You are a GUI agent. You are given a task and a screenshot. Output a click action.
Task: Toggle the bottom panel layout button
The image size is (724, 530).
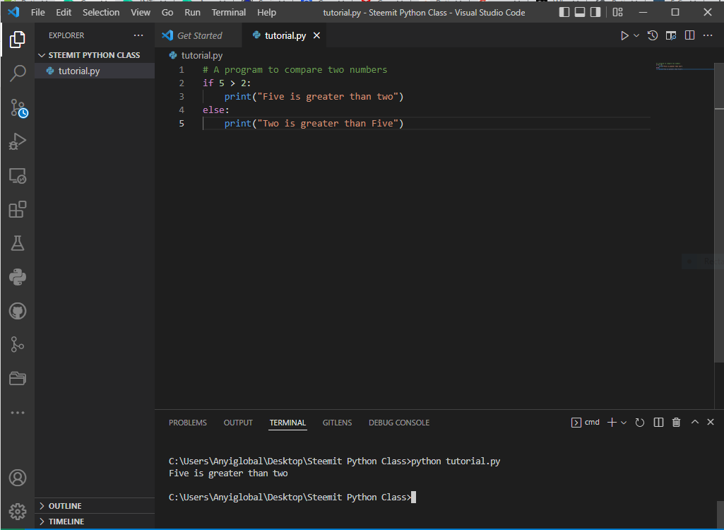[580, 12]
